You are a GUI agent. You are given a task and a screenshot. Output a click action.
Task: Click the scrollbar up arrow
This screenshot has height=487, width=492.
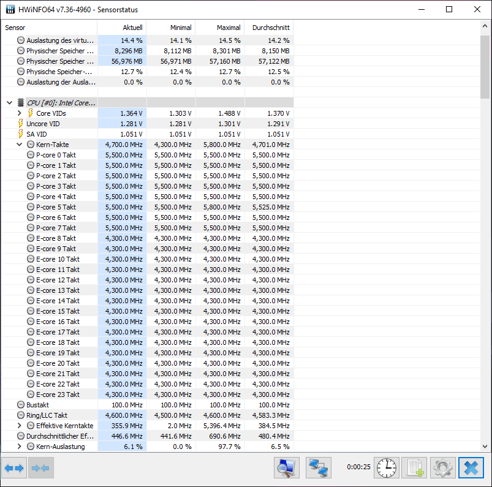[485, 26]
